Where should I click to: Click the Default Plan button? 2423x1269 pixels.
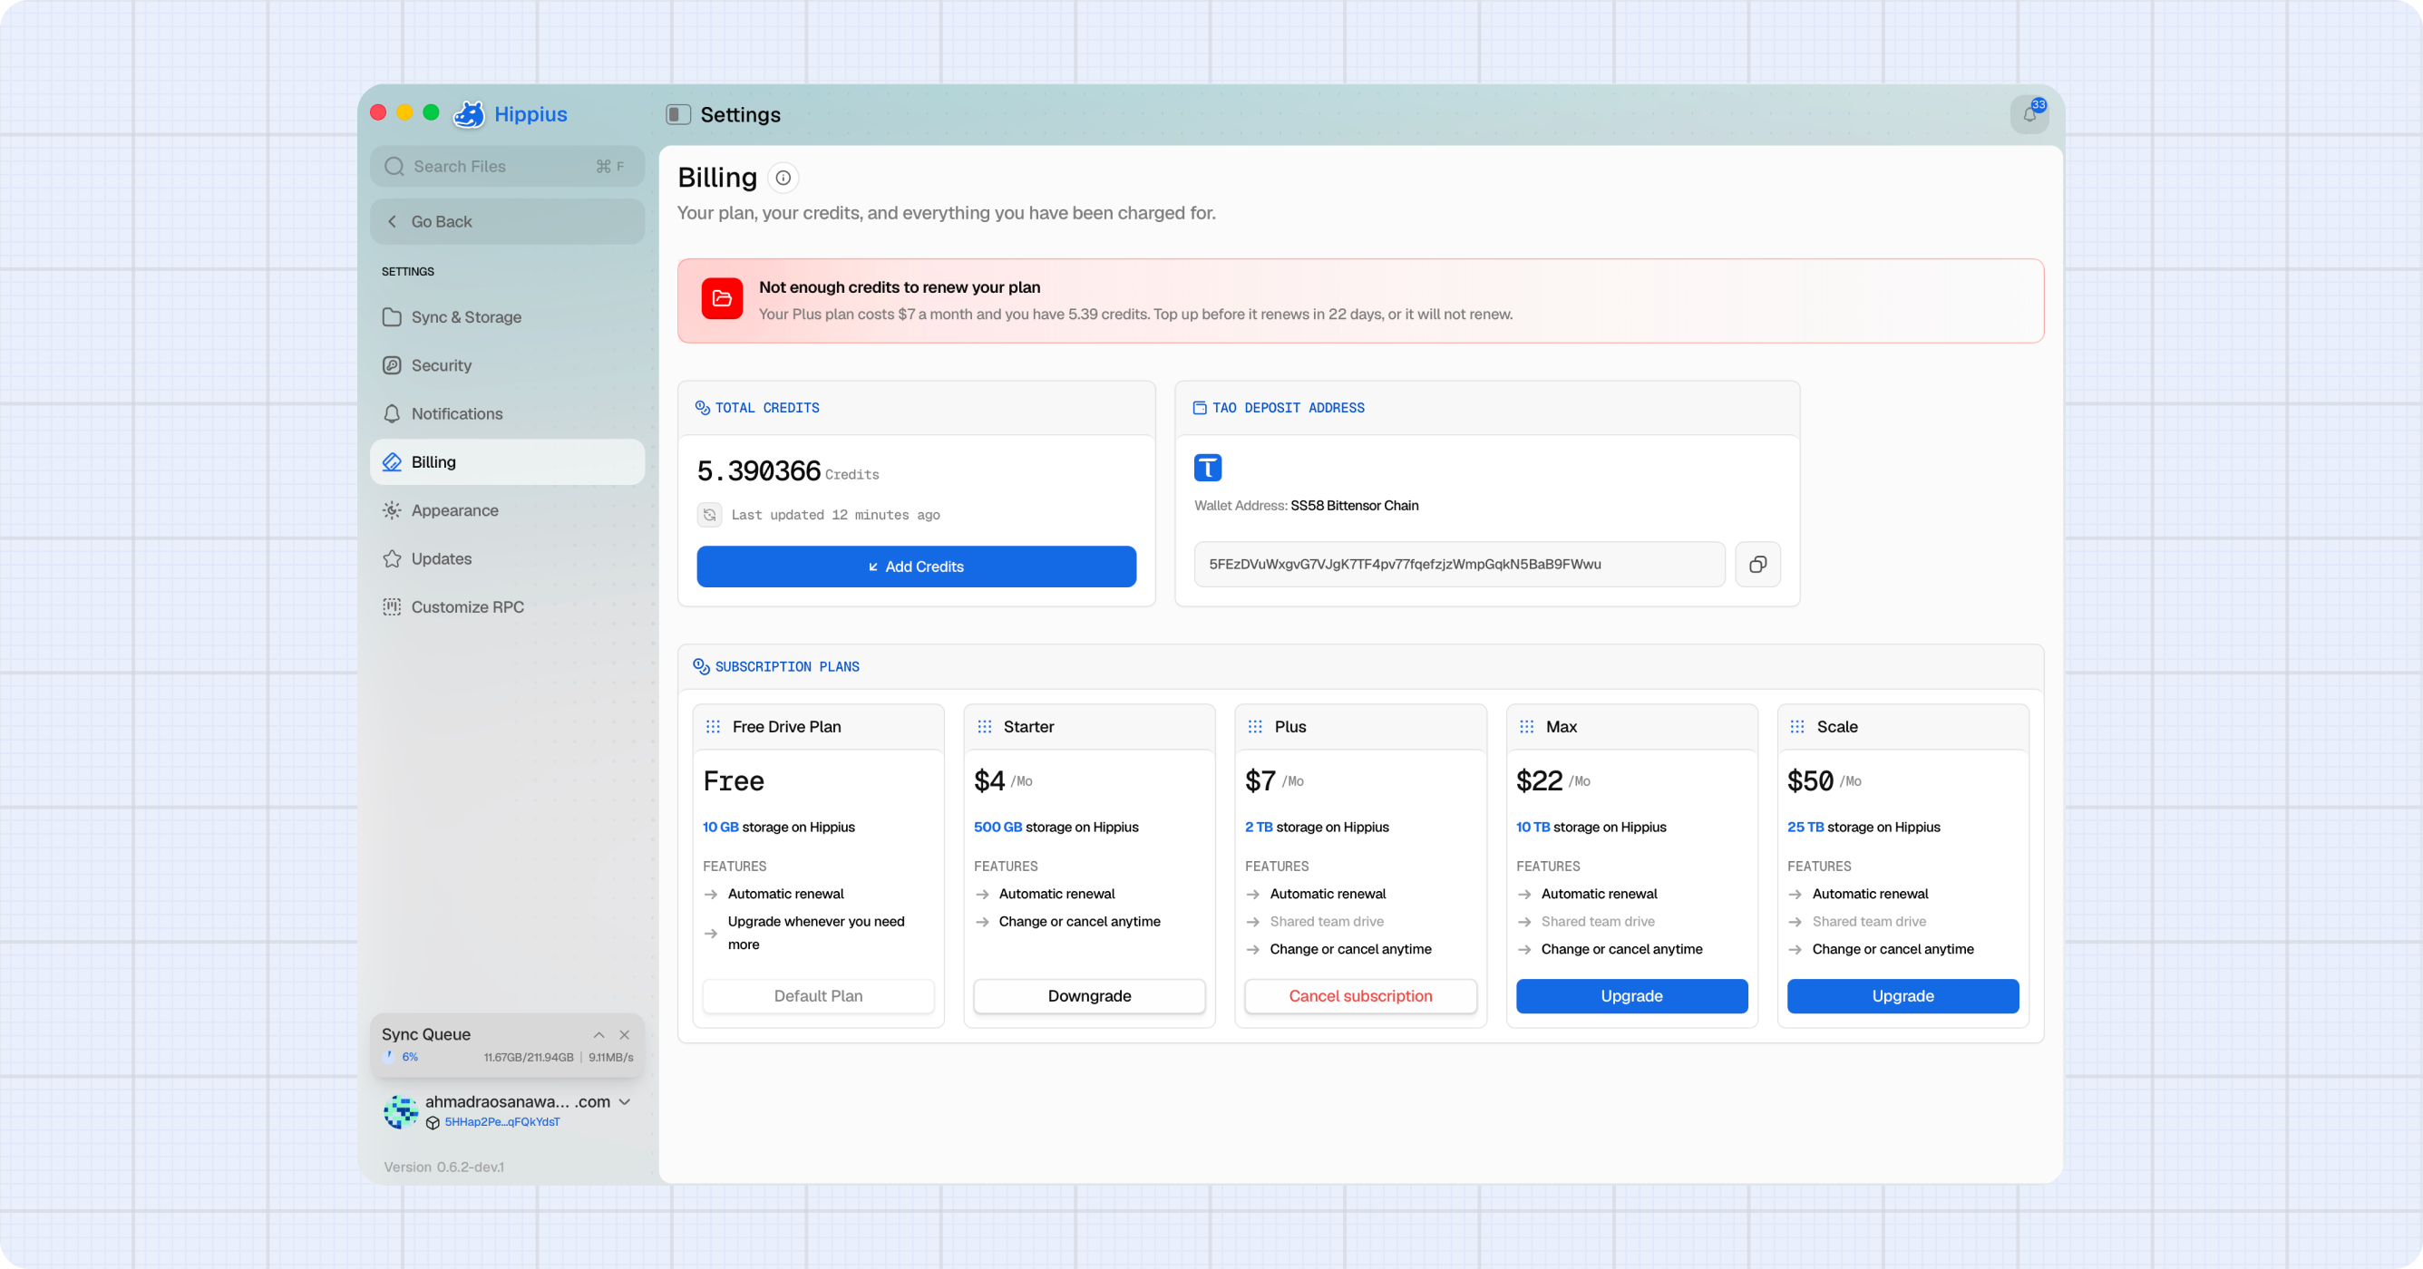point(818,996)
